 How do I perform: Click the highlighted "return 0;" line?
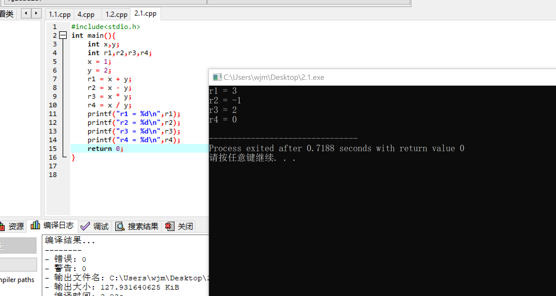click(x=106, y=149)
